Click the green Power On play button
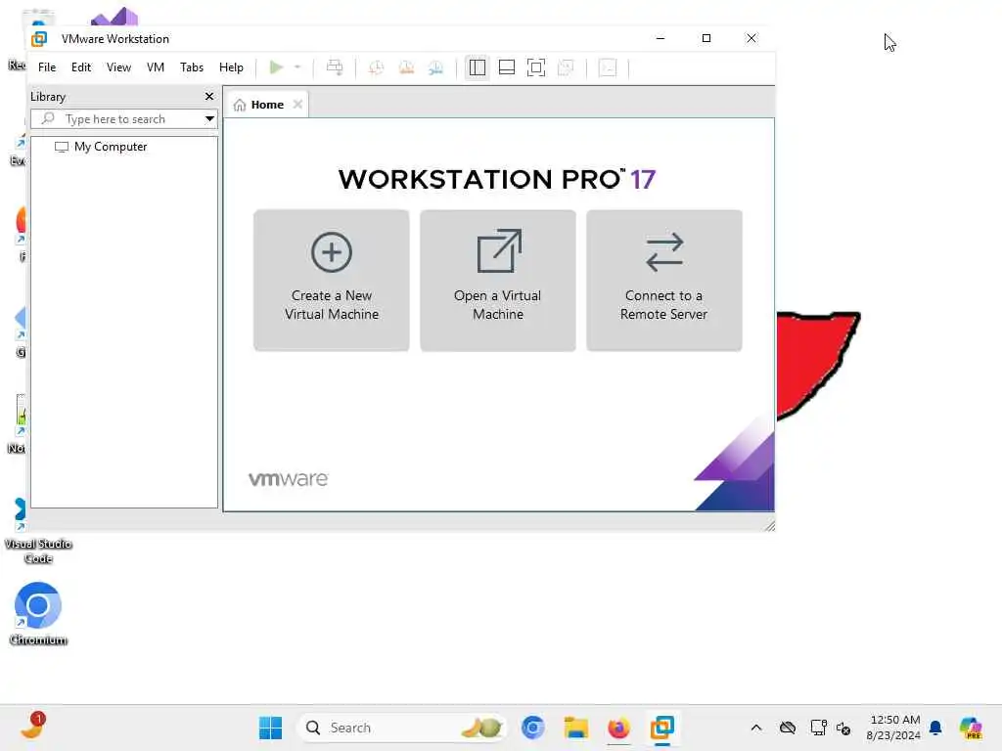This screenshot has height=751, width=1002. [x=276, y=67]
